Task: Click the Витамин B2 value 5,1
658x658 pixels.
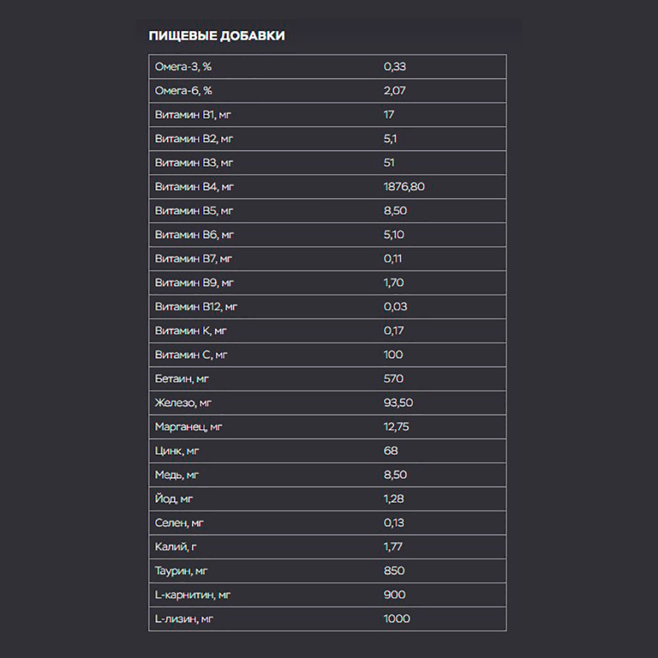Action: 390,138
